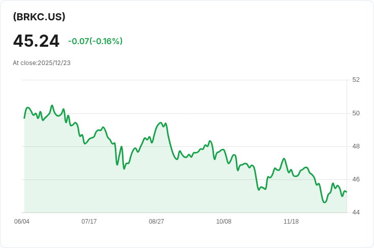This screenshot has height=248, width=374.
Task: Click the (BRKC.US) ticker title
Action: pos(39,17)
